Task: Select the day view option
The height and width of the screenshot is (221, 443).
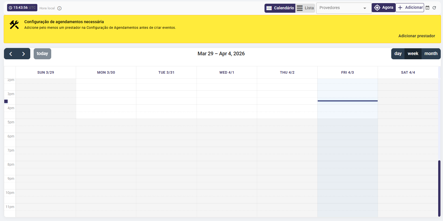Action: (x=398, y=54)
